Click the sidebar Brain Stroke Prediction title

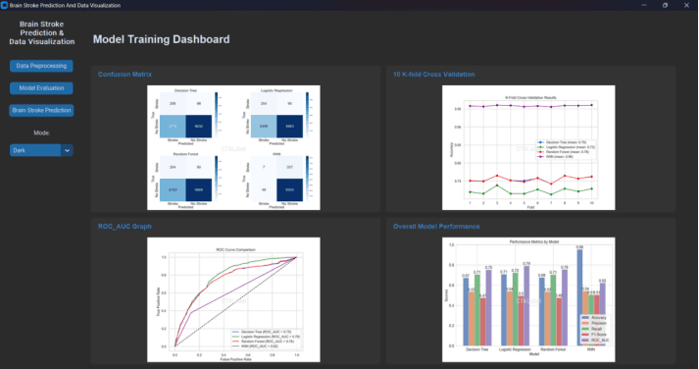[x=42, y=33]
